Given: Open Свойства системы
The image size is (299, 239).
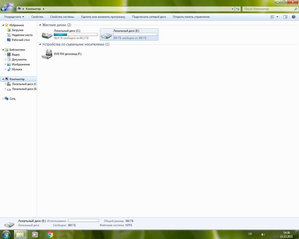Looking at the screenshot, I should [62, 17].
